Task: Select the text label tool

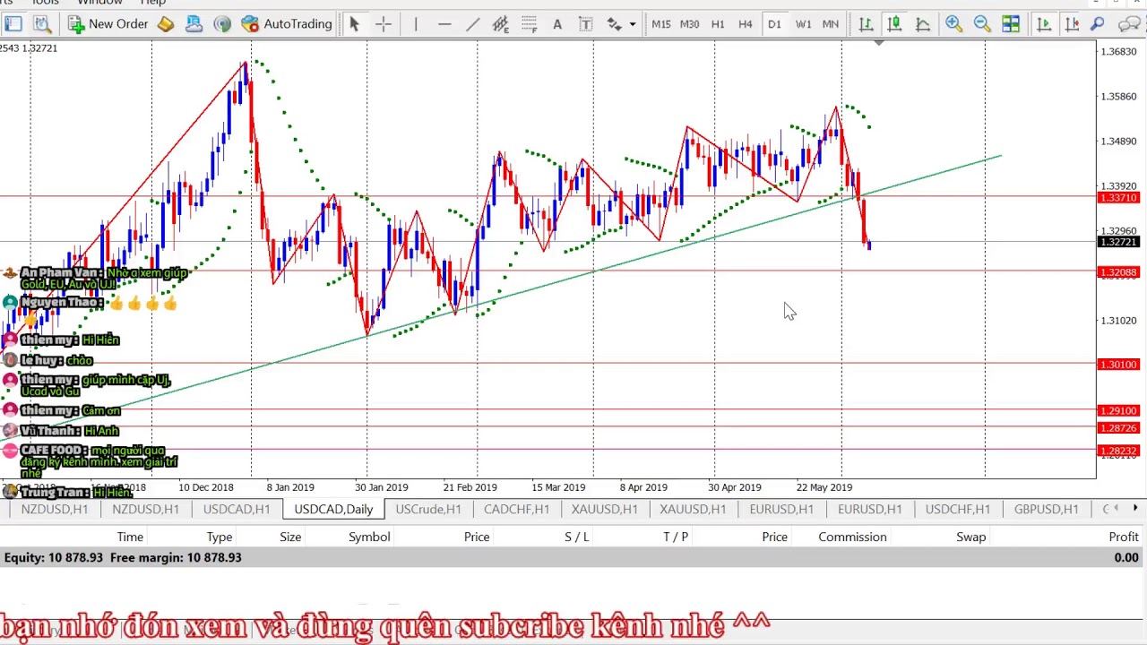Action: 585,24
